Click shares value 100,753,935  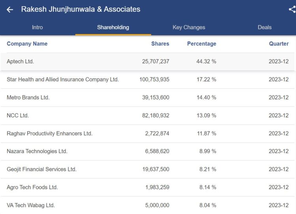click(x=154, y=79)
